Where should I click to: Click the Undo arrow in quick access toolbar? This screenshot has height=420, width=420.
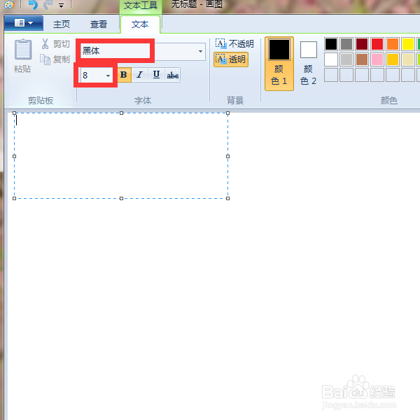click(x=33, y=5)
